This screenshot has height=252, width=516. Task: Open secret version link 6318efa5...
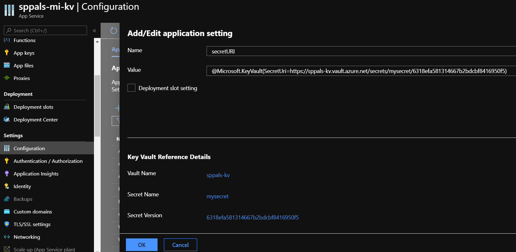point(252,217)
